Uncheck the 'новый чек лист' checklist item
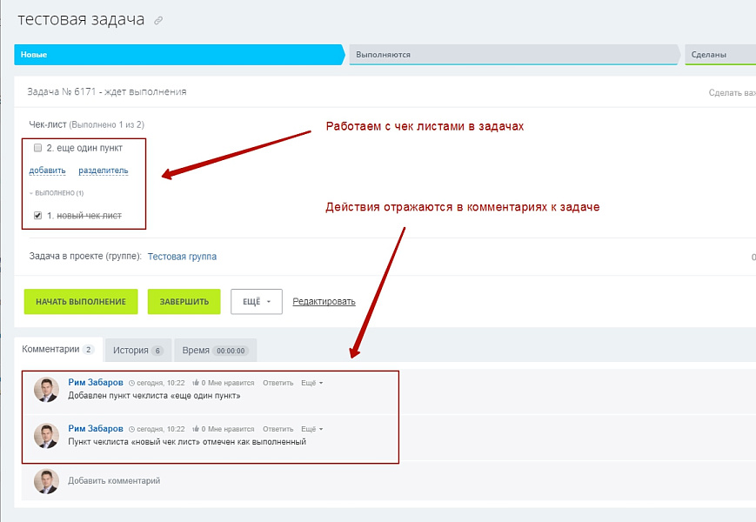The width and height of the screenshot is (756, 522). (37, 215)
